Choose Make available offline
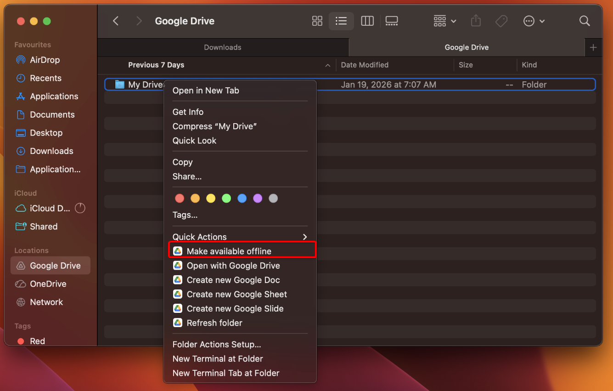This screenshot has width=613, height=391. pyautogui.click(x=228, y=251)
